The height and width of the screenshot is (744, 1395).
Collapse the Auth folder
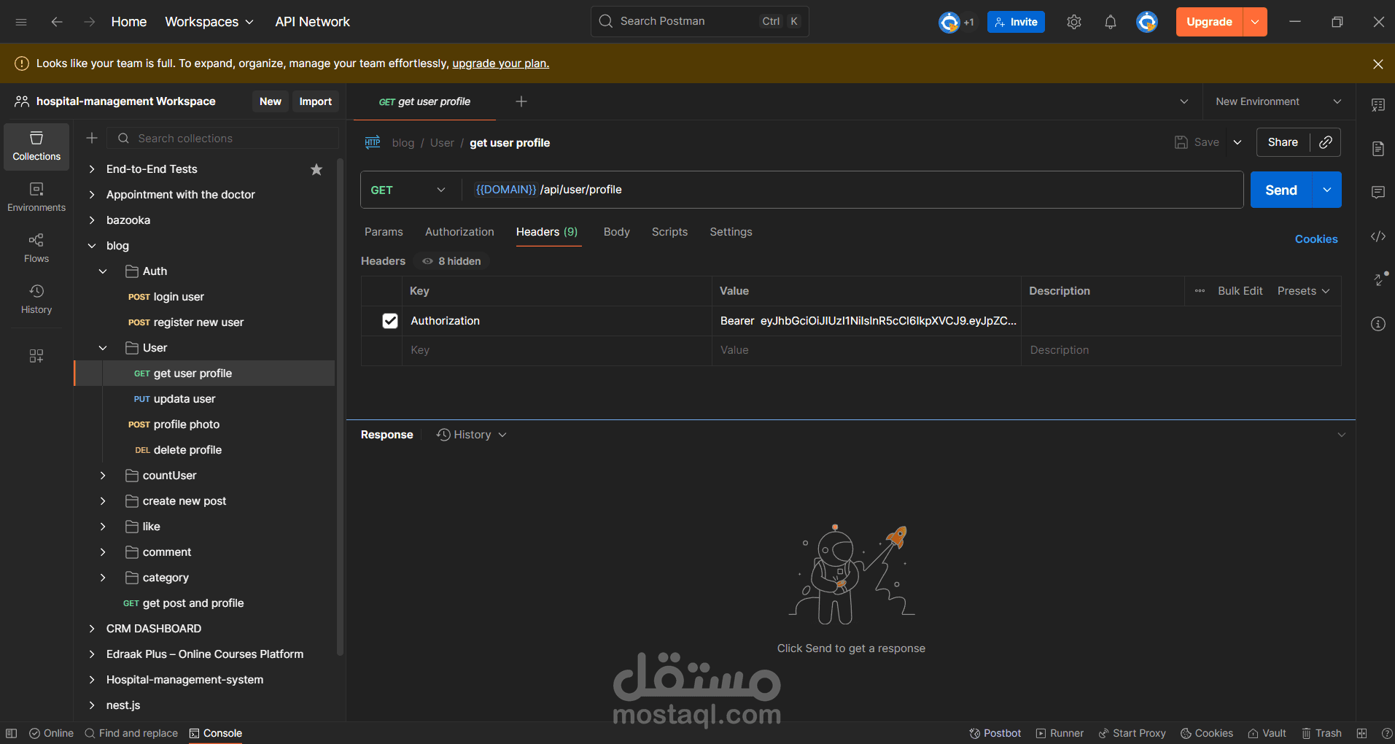[x=103, y=271]
